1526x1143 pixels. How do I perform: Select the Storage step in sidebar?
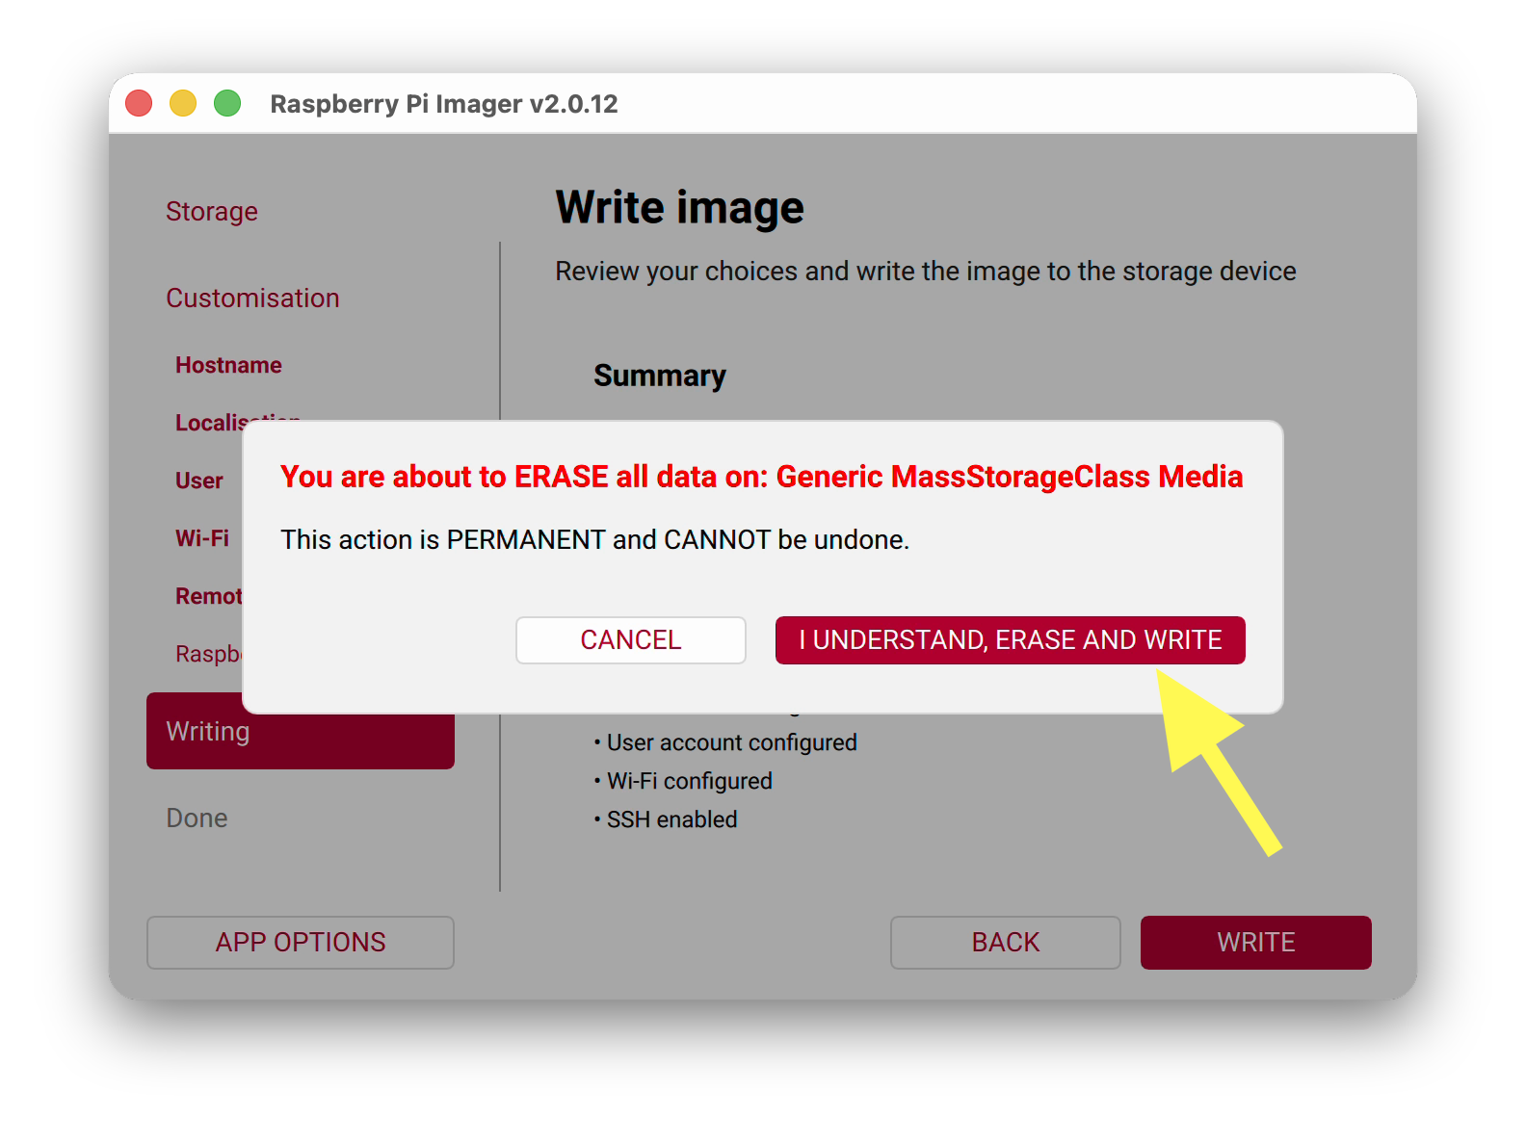212,211
